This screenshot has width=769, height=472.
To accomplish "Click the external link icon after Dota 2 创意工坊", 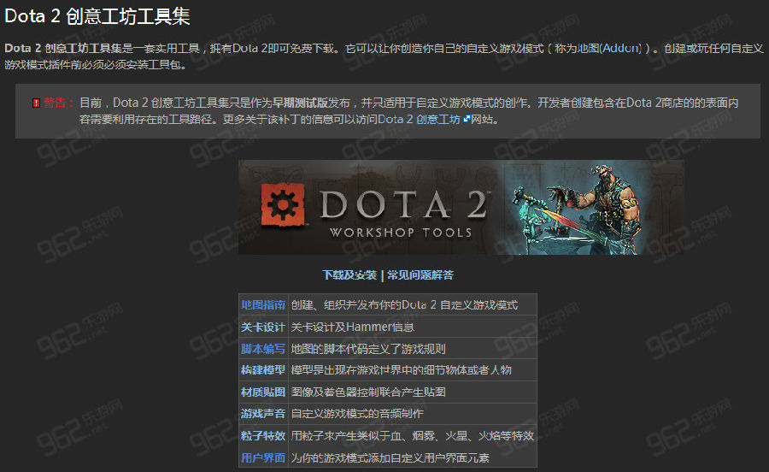I will point(467,119).
